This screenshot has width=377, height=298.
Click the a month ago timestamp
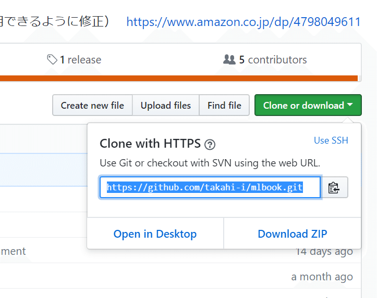322,277
